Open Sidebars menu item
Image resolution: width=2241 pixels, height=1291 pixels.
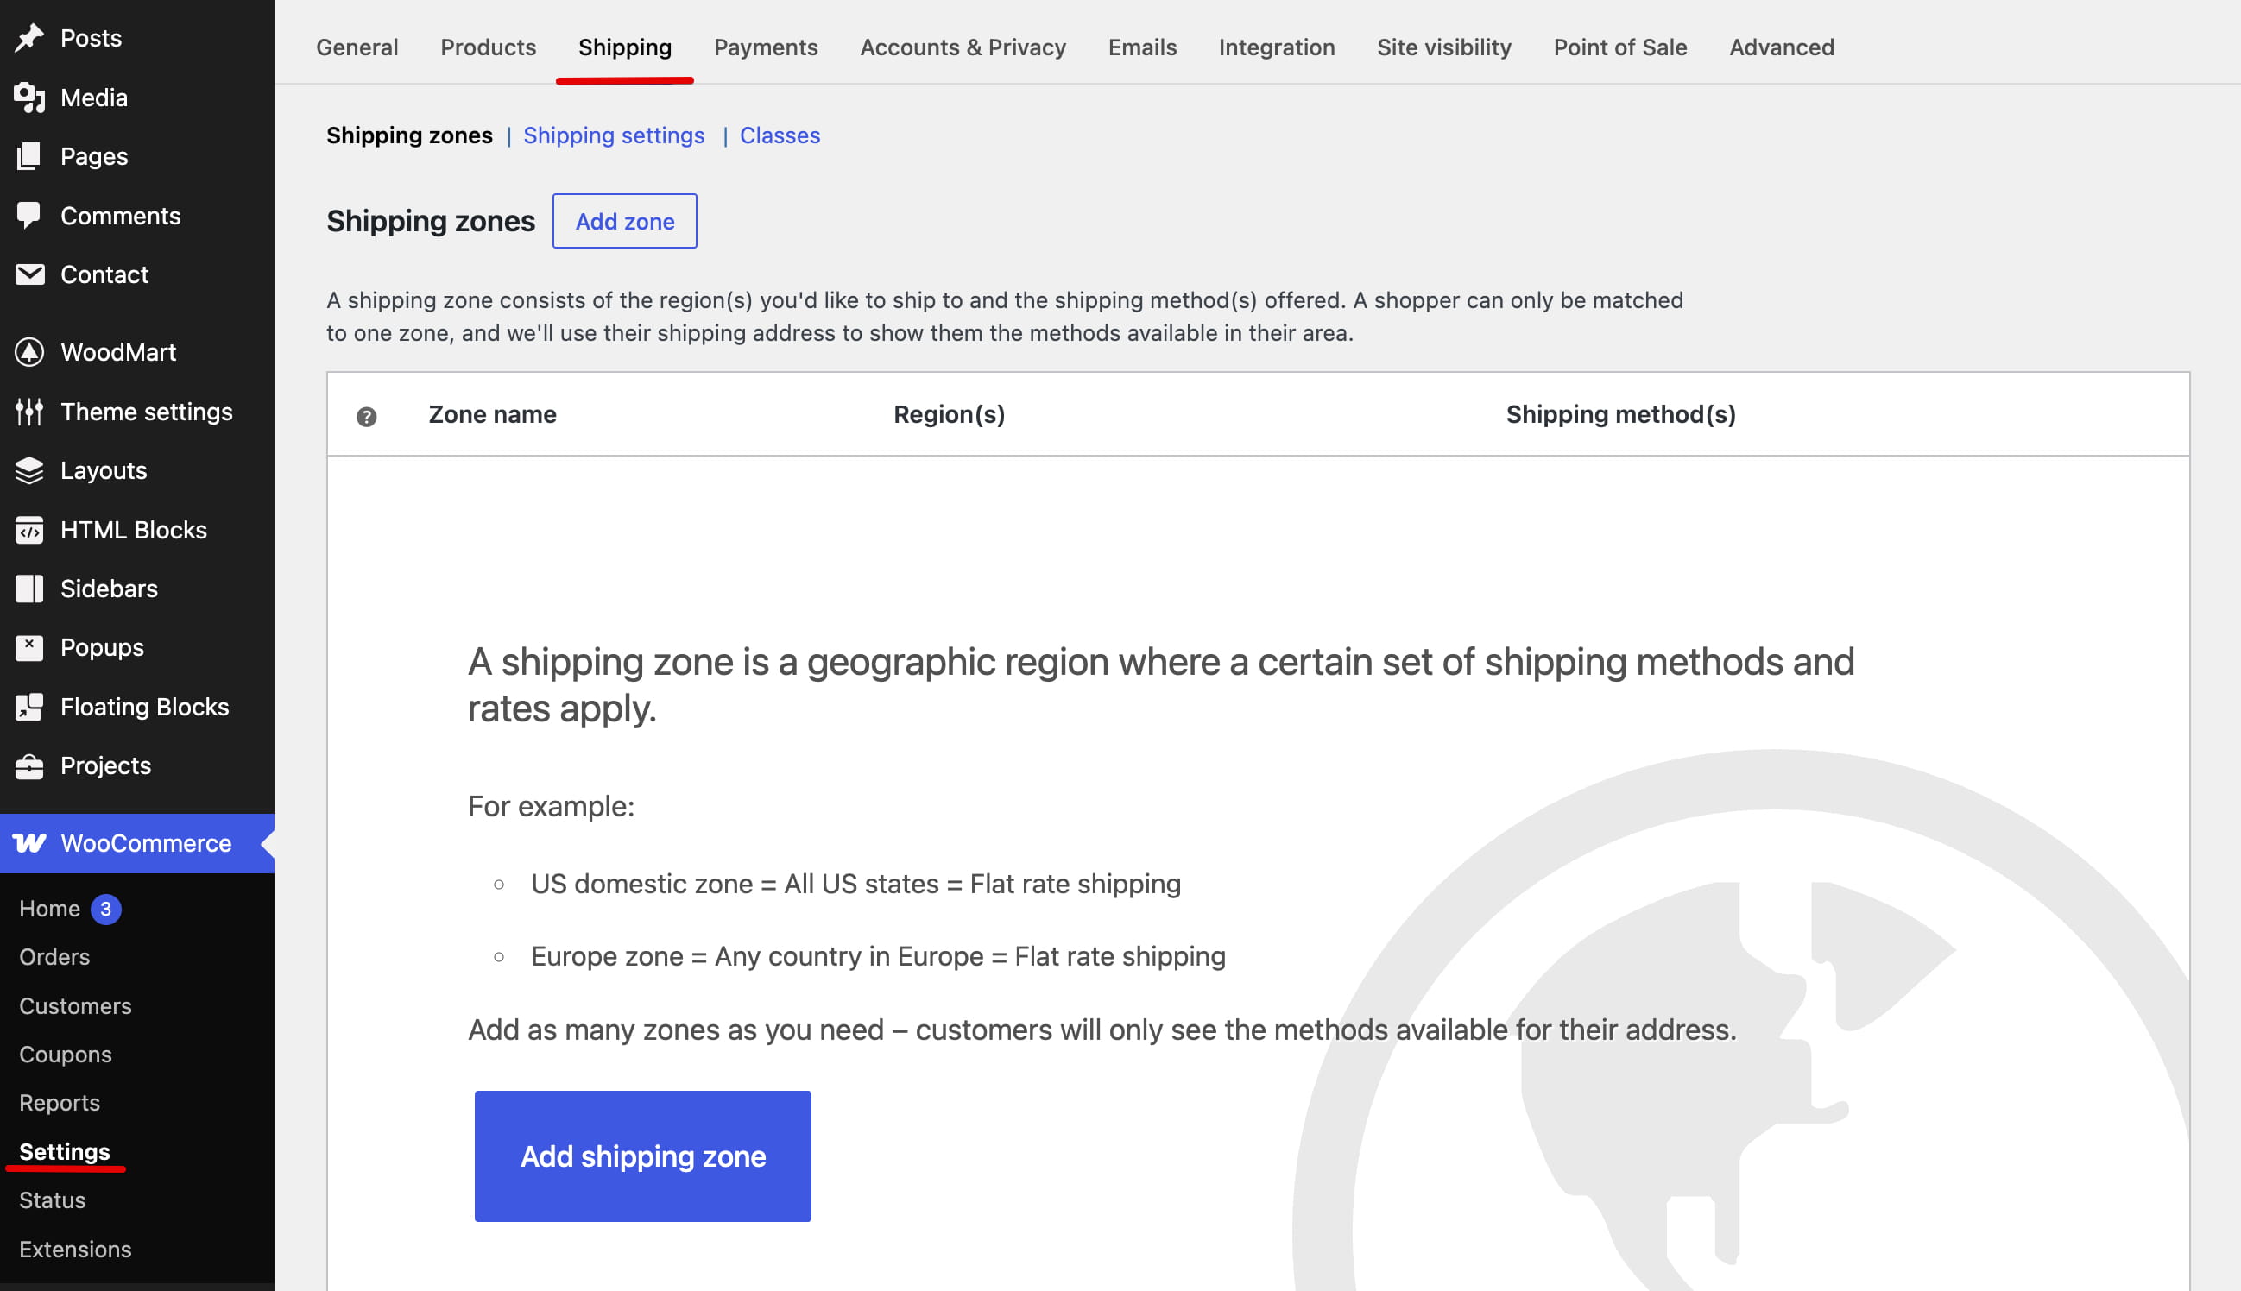pyautogui.click(x=137, y=589)
